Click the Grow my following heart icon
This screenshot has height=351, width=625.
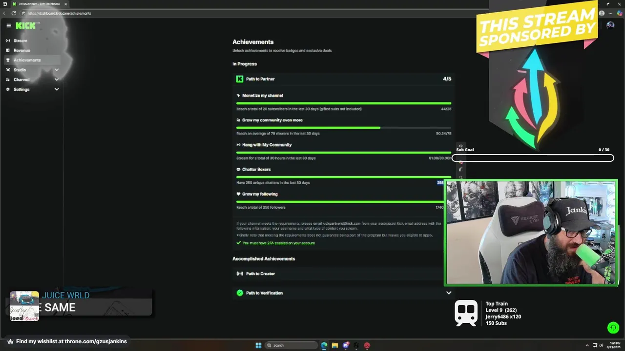pyautogui.click(x=238, y=194)
